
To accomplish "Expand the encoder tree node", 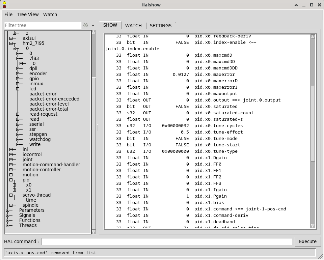I will [18, 74].
